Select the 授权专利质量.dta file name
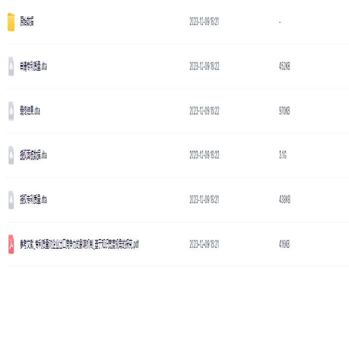Screen dimensions: 349x349 [33, 199]
